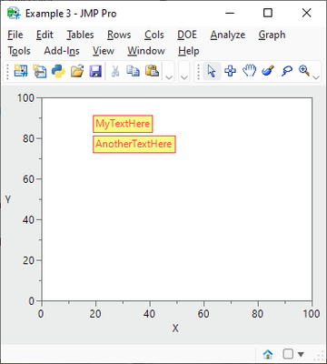Screen dimensions: 327x364
Task: Toggle the checkbox in the status bar
Action: [288, 354]
